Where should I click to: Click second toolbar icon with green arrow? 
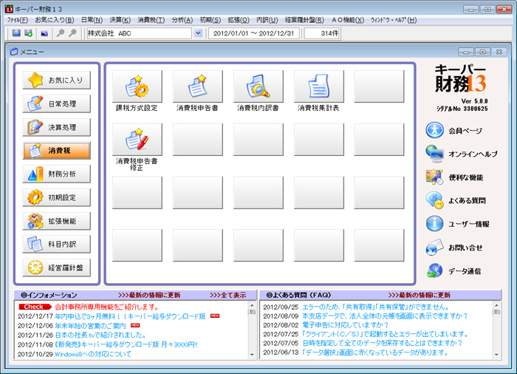(x=28, y=33)
